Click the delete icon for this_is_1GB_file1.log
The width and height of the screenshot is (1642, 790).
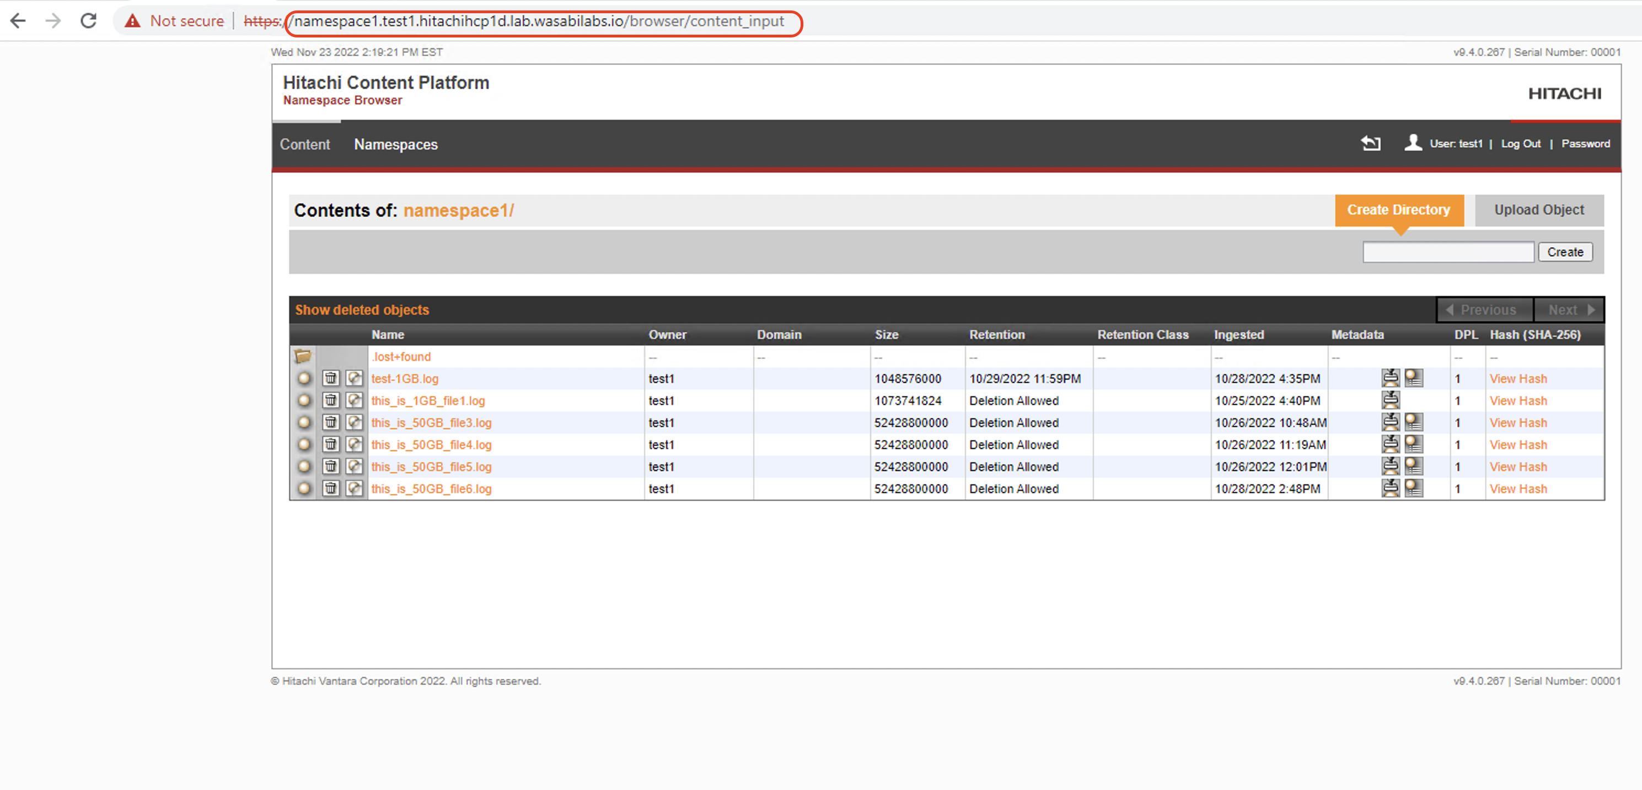[x=332, y=400]
